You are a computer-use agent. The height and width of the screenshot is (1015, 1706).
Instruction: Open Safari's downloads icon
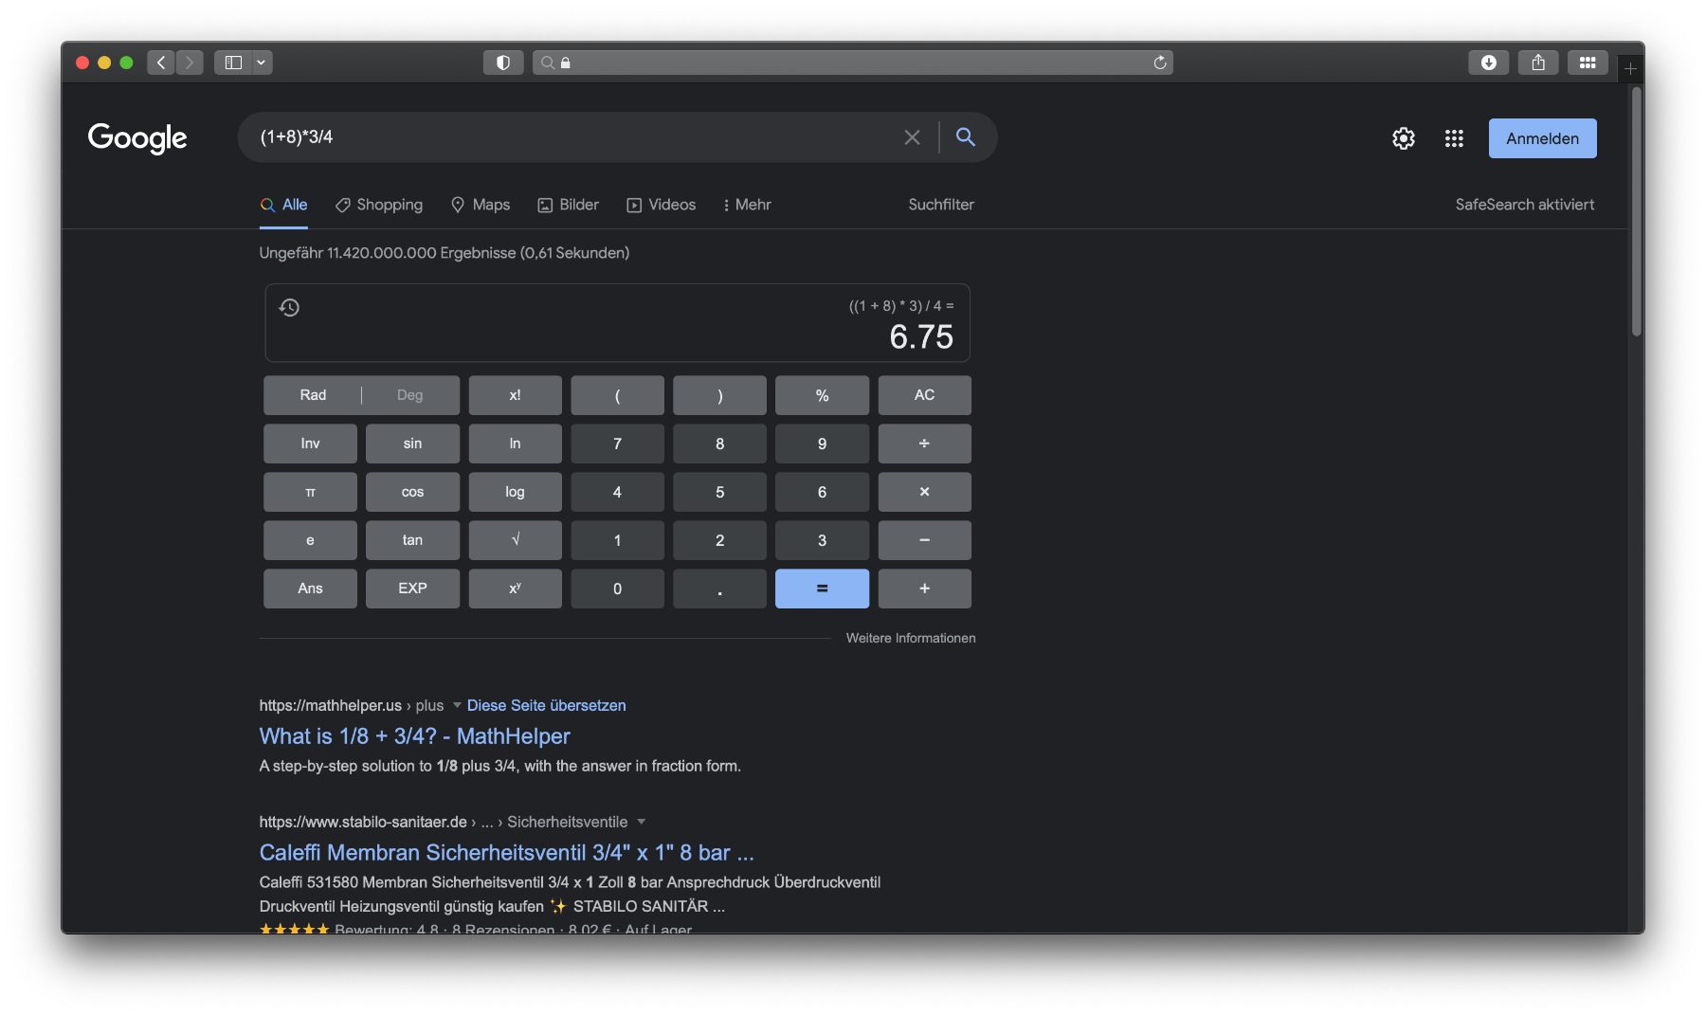[x=1490, y=63]
